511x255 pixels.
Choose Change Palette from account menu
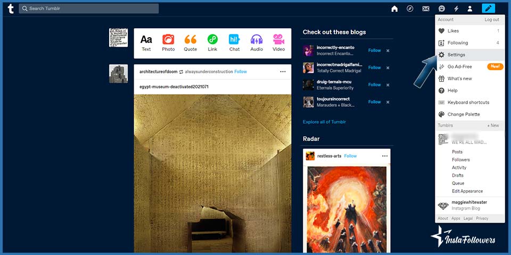point(463,114)
